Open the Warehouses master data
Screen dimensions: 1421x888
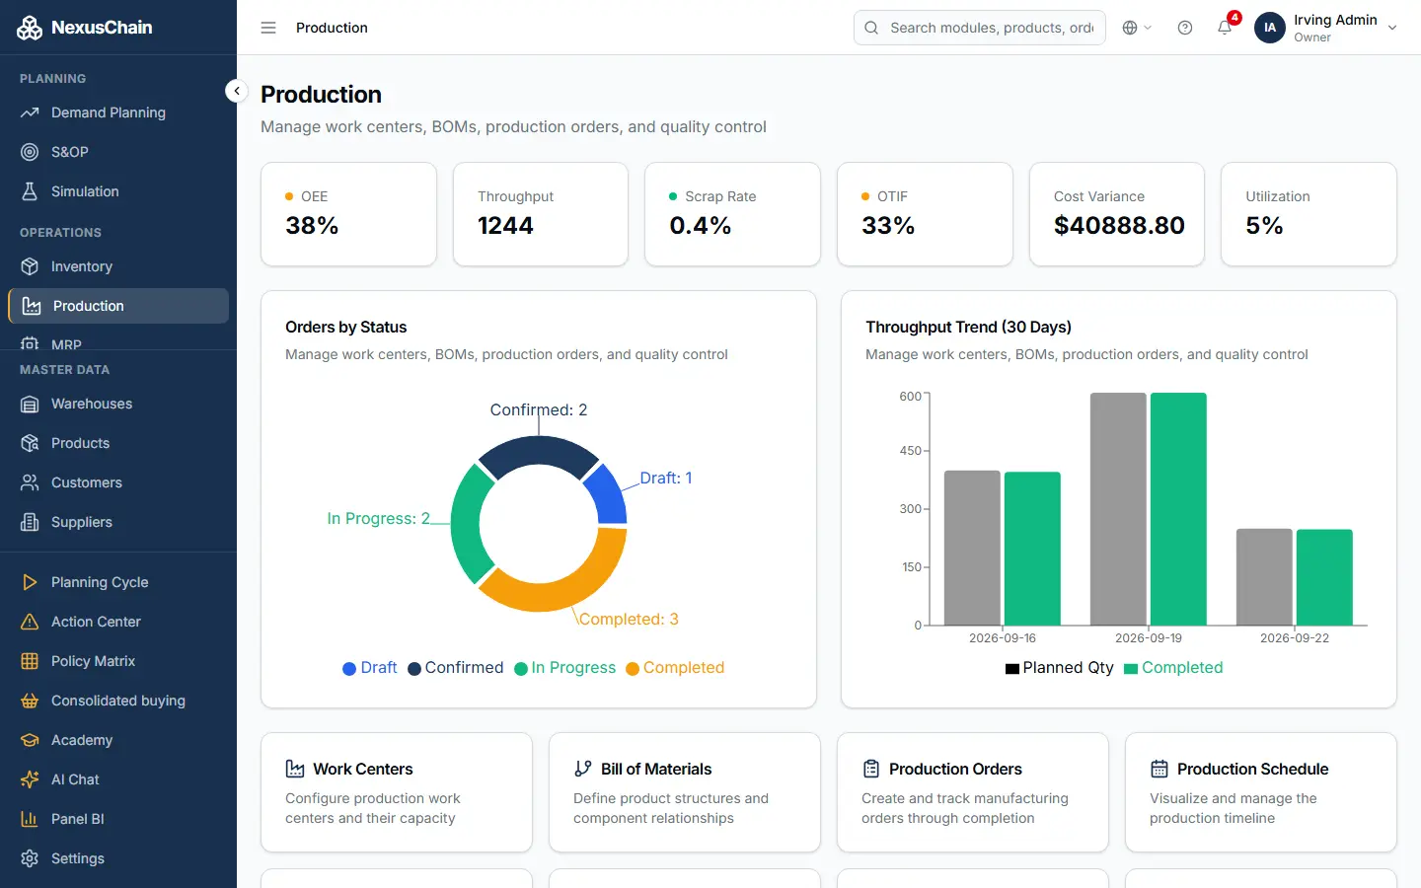(x=118, y=404)
